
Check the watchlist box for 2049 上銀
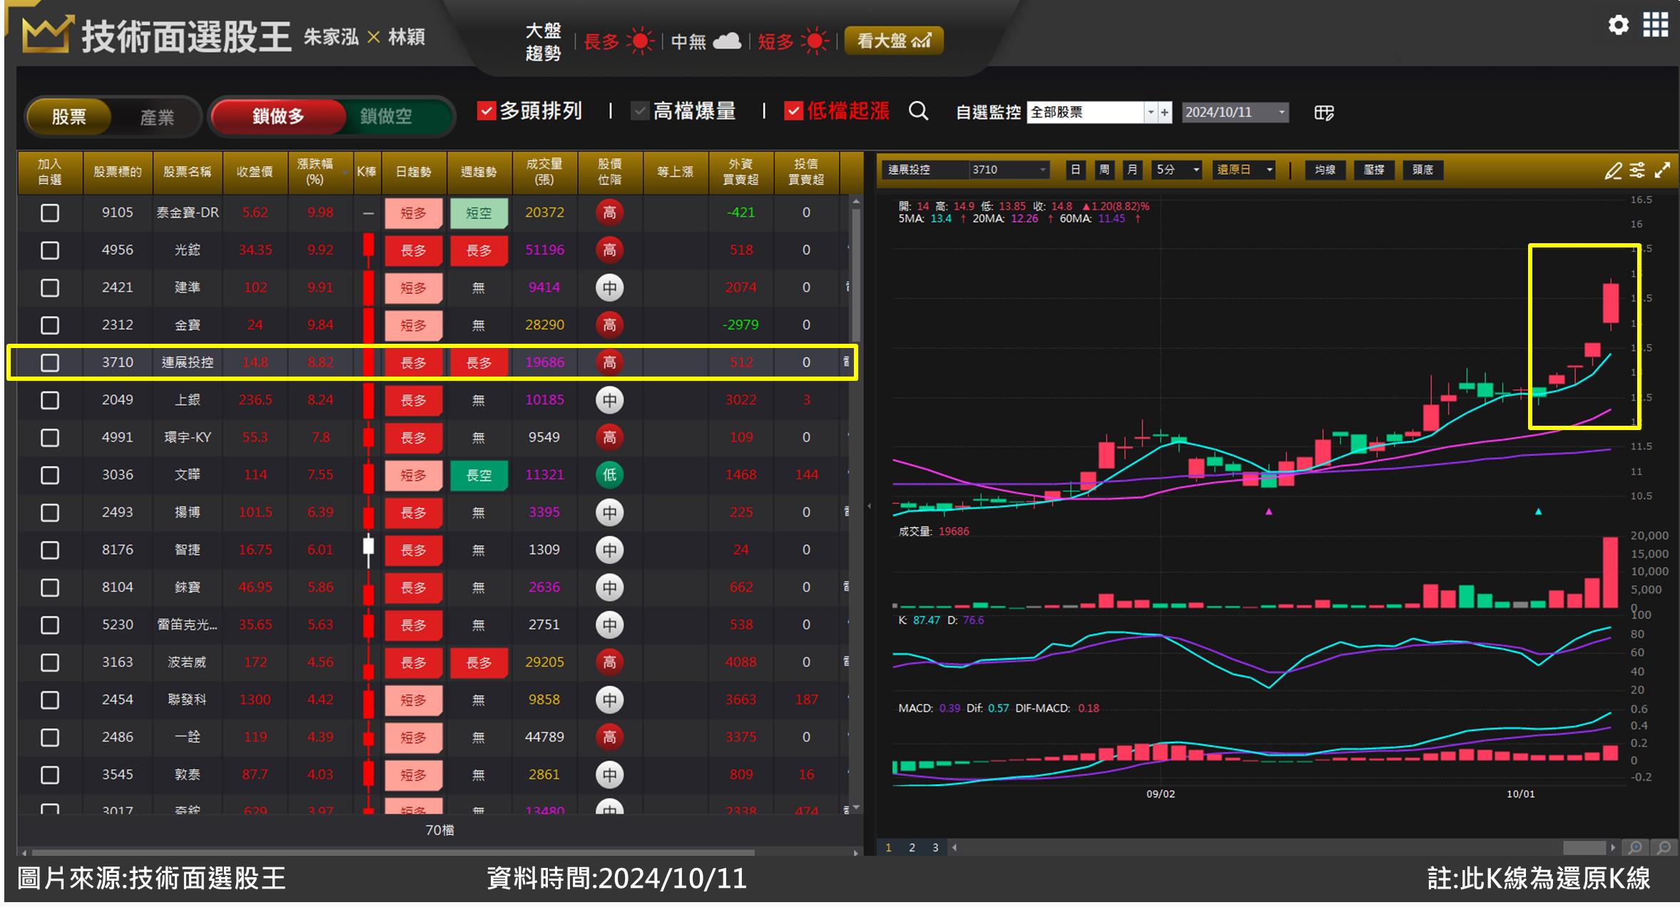coord(50,400)
